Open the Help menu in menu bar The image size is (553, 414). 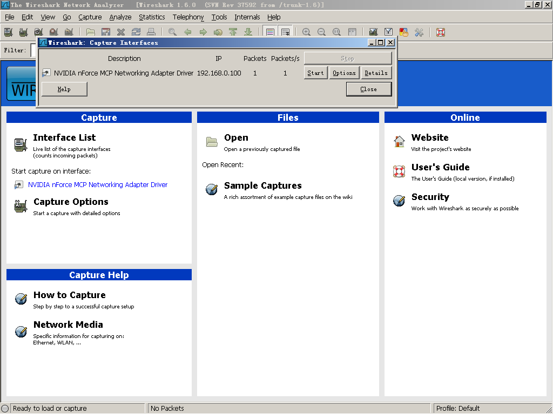[x=274, y=17]
